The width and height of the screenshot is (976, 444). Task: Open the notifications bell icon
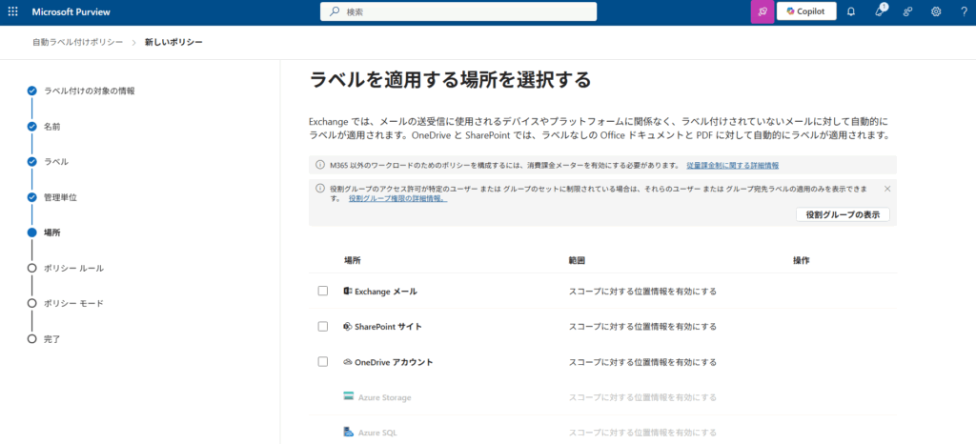click(x=851, y=11)
